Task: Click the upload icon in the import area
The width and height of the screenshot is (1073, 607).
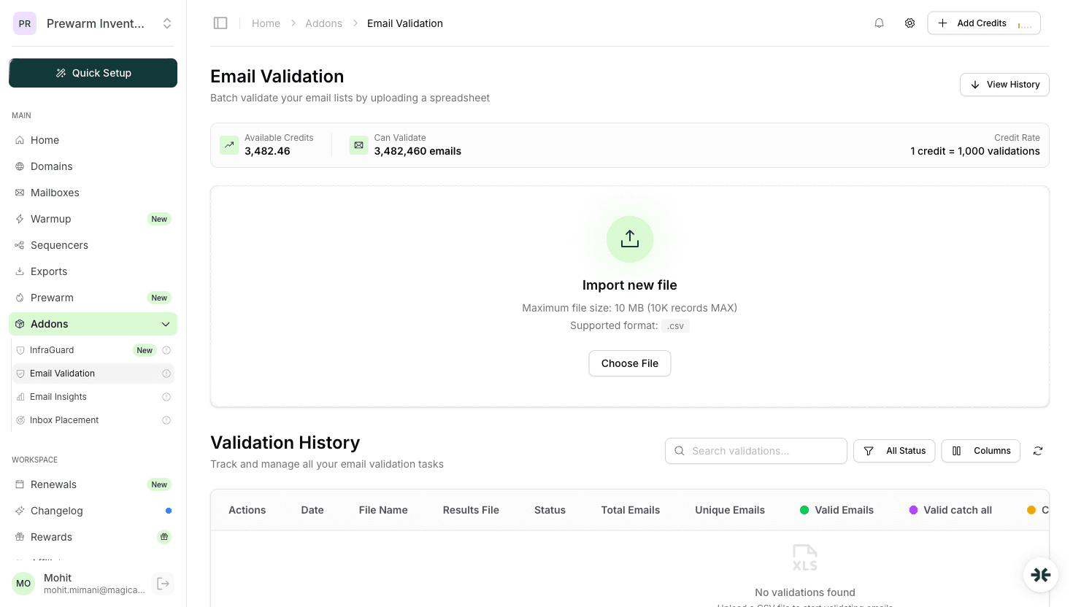Action: [629, 239]
